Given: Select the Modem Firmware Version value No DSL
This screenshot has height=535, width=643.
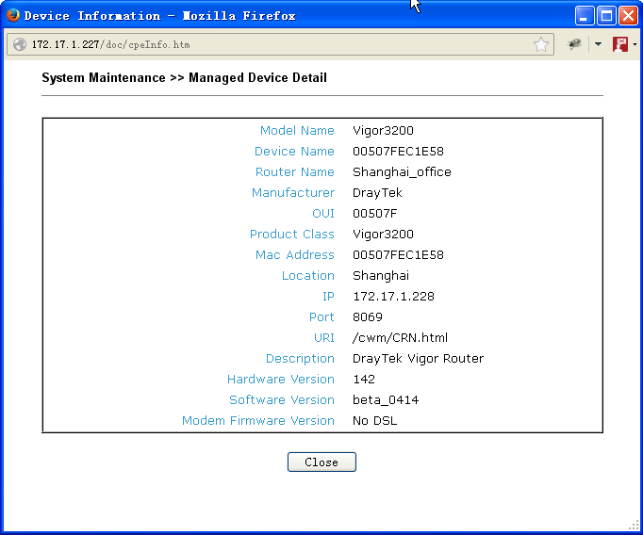Looking at the screenshot, I should tap(375, 421).
